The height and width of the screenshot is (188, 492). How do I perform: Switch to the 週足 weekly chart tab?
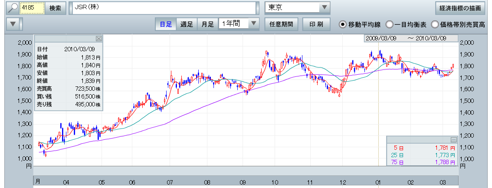tap(187, 24)
